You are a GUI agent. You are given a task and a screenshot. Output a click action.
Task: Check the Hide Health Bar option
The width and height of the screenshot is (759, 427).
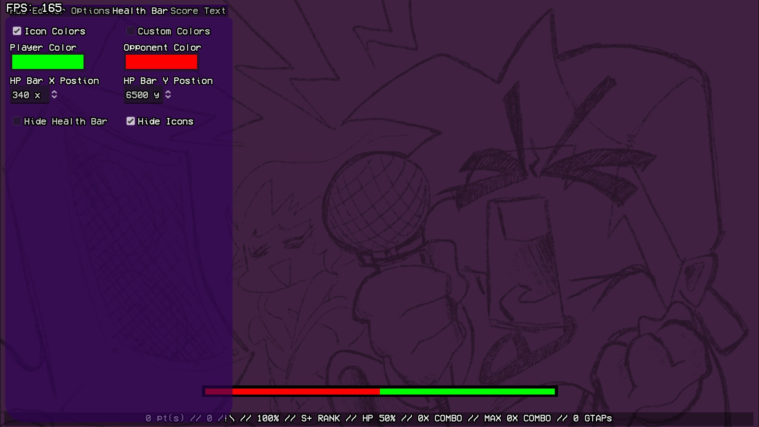click(x=17, y=121)
